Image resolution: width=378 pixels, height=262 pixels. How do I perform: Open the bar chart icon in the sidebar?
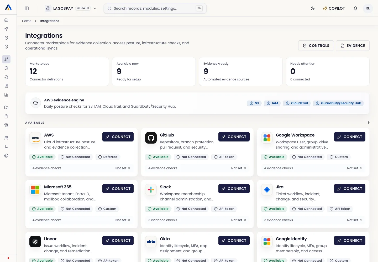tap(6, 95)
